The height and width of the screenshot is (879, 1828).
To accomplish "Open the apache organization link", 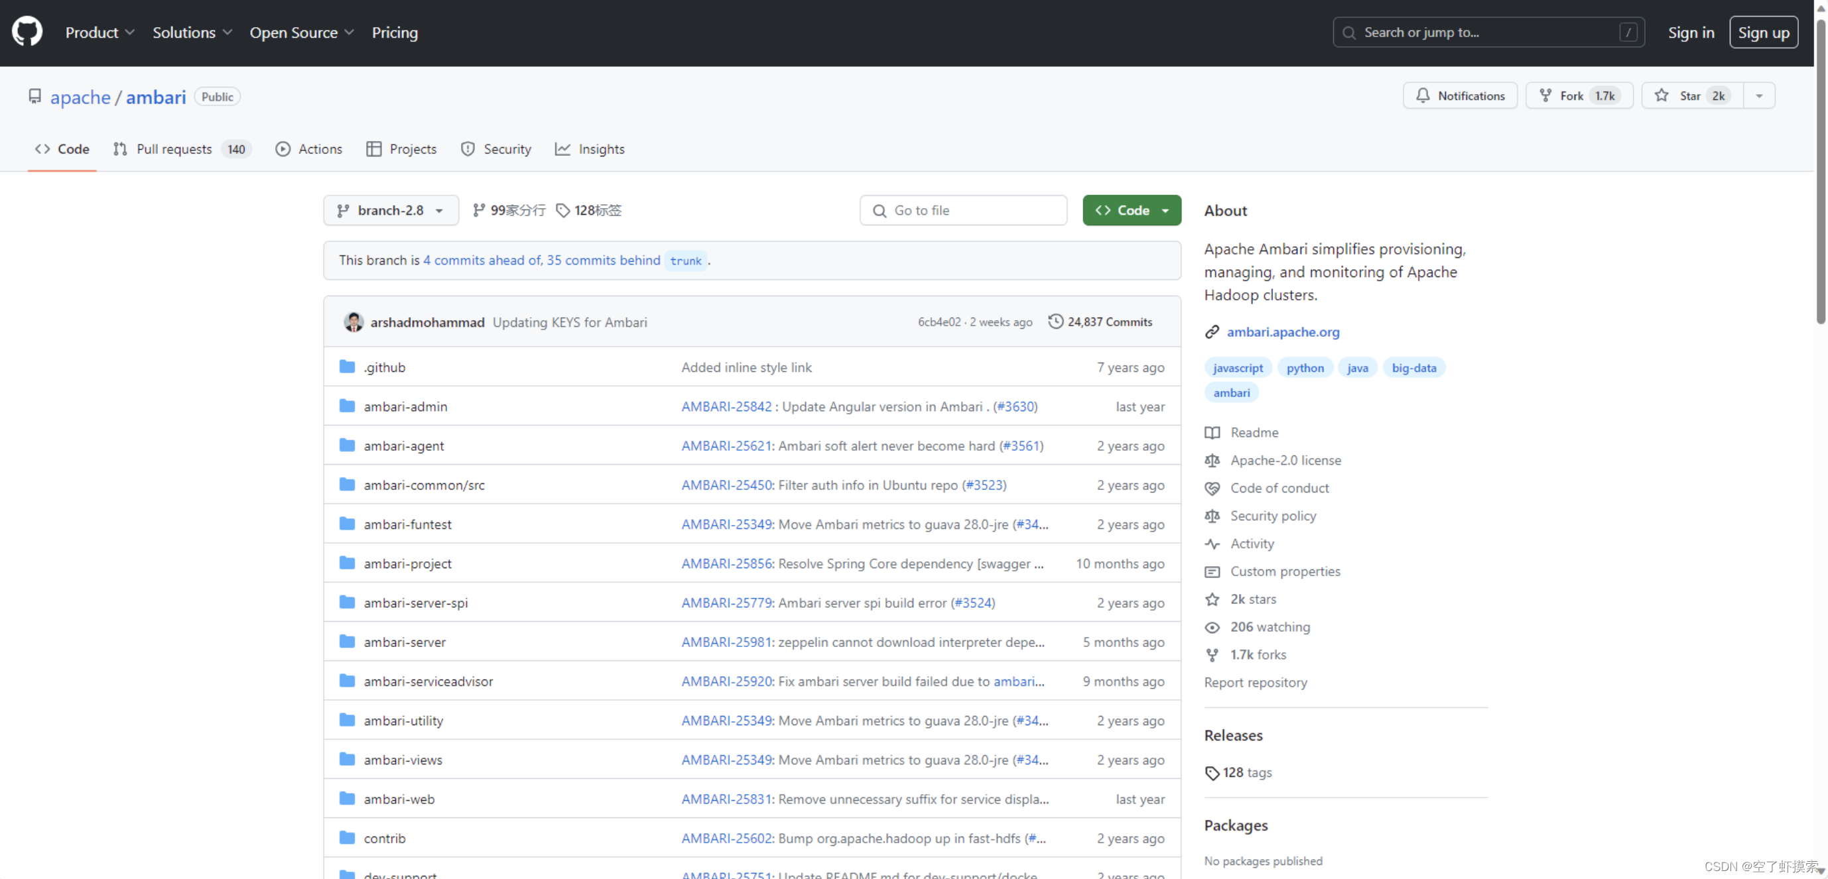I will 80,97.
